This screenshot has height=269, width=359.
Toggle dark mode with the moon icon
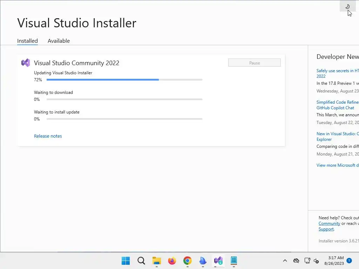[x=347, y=6]
